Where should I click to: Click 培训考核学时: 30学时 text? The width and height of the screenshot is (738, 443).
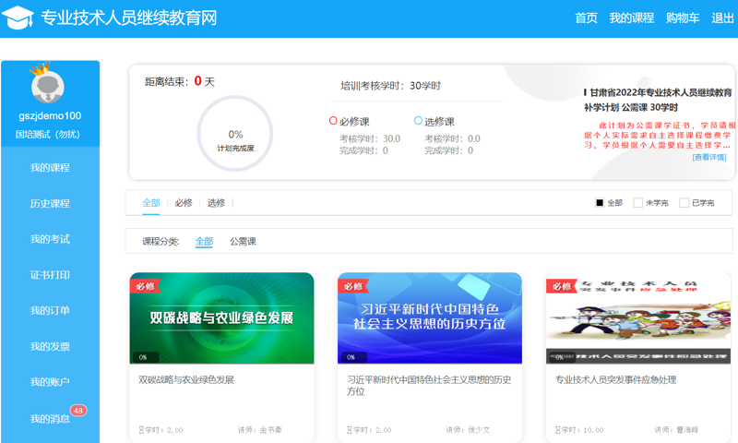point(390,86)
